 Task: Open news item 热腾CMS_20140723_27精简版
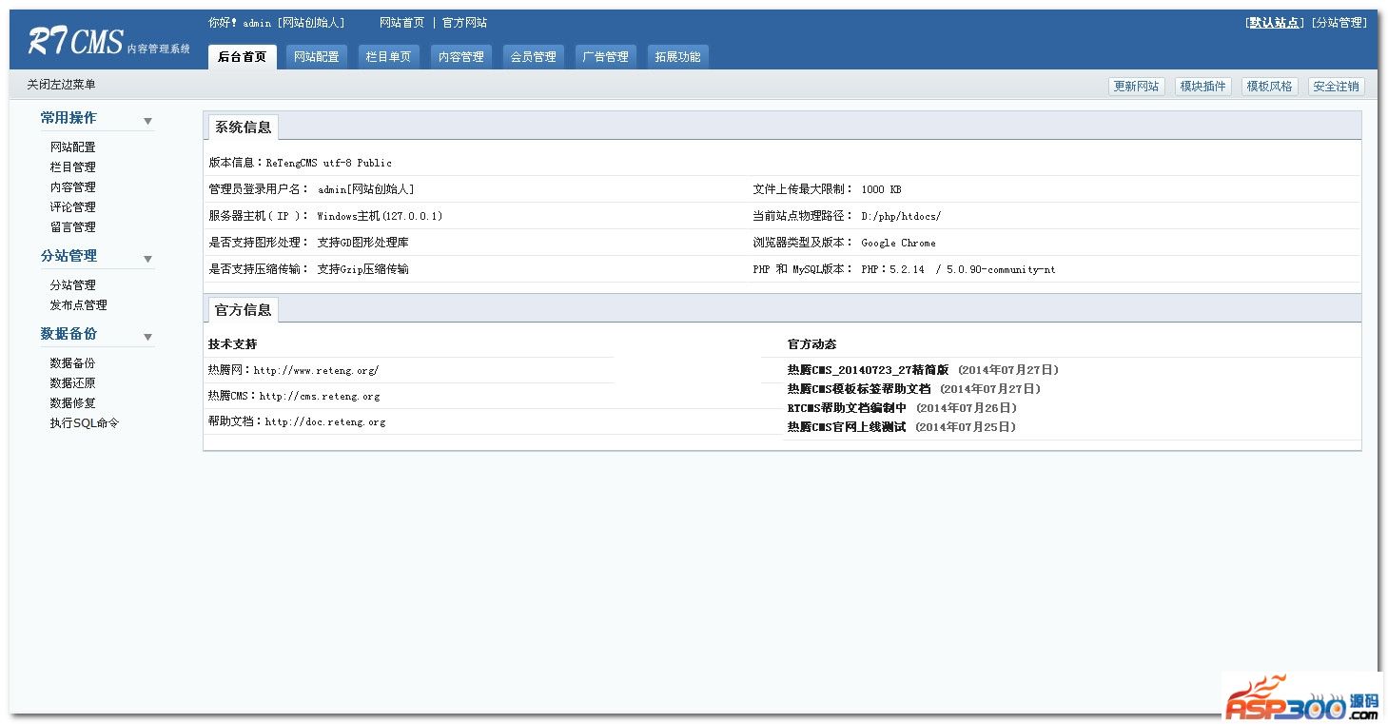tap(869, 370)
